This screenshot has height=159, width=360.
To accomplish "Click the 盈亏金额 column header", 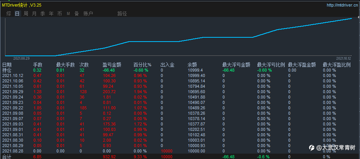I will point(112,65).
